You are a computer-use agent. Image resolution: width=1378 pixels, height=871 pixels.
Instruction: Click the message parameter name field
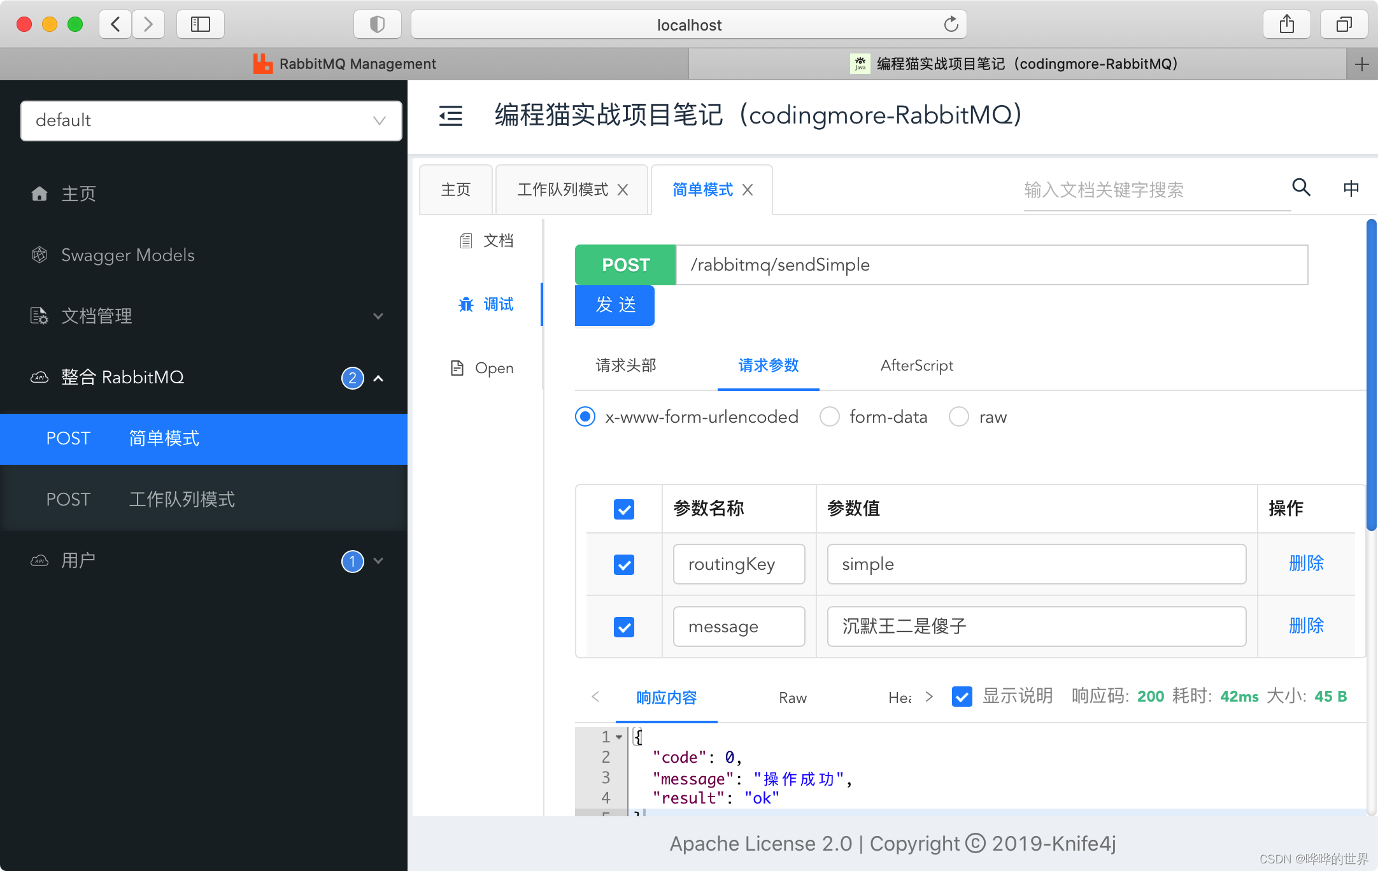(x=739, y=627)
